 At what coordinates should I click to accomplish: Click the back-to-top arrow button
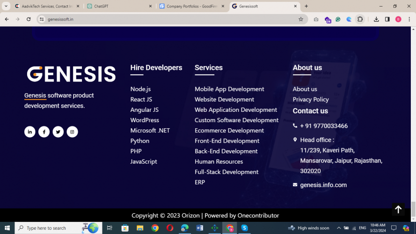coord(398,209)
